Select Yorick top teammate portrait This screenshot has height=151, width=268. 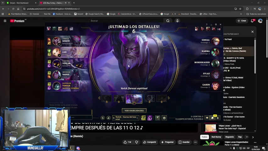57,86
